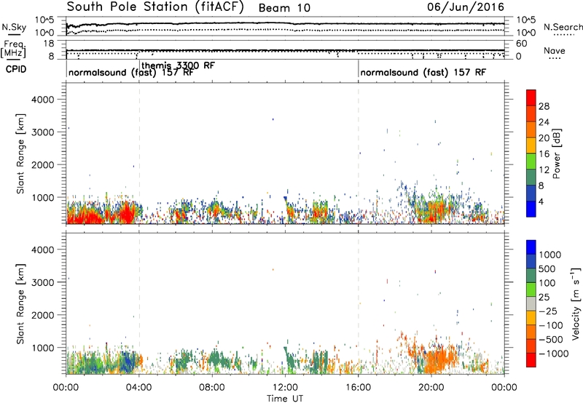Click the right "10^0" noise axis label

click(x=525, y=32)
